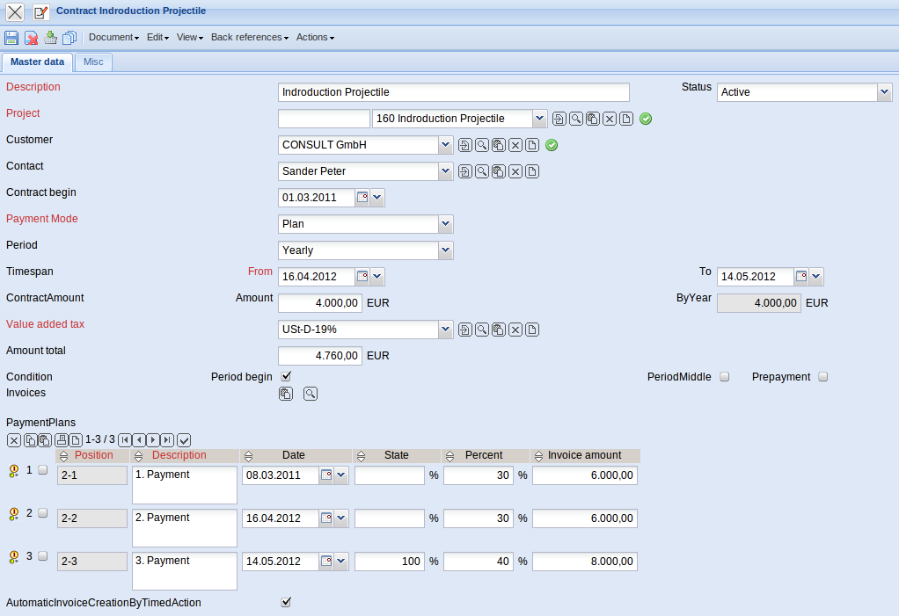
Task: Click the contract Amount input field
Action: coord(319,303)
